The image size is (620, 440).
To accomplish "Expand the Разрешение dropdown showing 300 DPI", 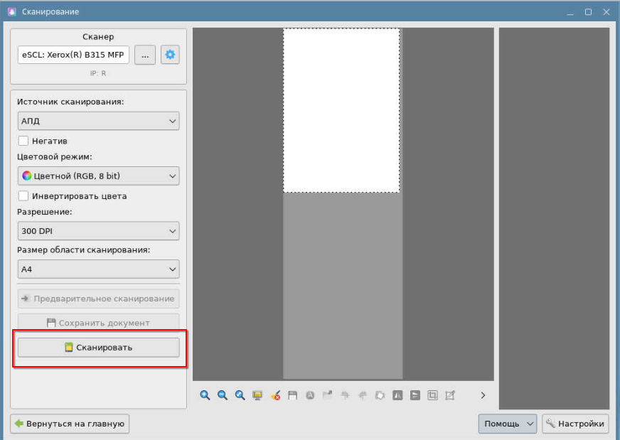I will pos(98,231).
